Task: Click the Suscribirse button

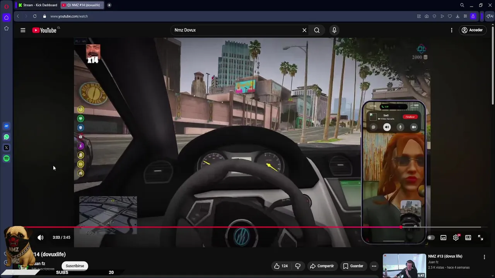Action: coord(75,266)
